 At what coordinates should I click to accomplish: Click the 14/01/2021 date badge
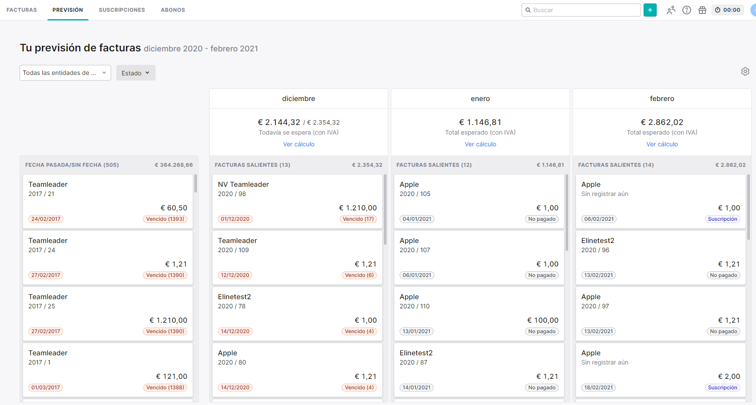tap(417, 388)
